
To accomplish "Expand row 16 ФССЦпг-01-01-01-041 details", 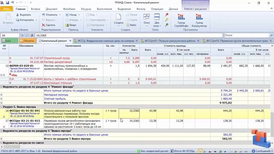I will click(x=4, y=116).
